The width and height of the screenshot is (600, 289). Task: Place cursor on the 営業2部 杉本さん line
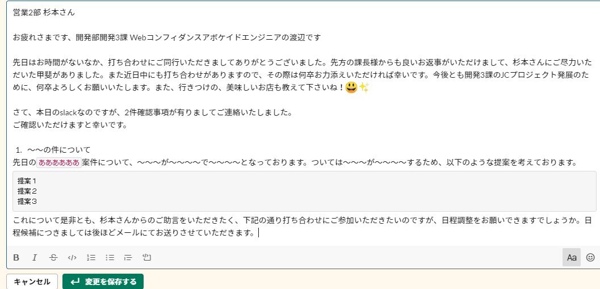tap(44, 12)
